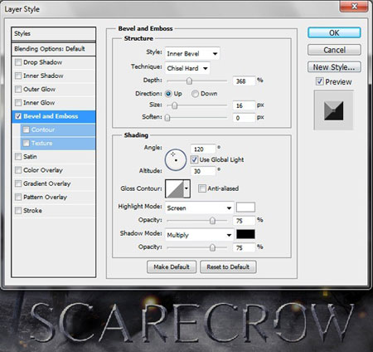Click the angle dial control
Image resolution: width=373 pixels, height=352 pixels.
176,159
